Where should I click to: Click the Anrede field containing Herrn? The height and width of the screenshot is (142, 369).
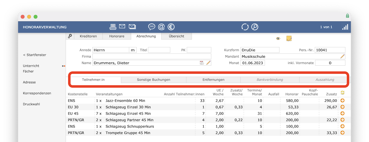point(111,50)
